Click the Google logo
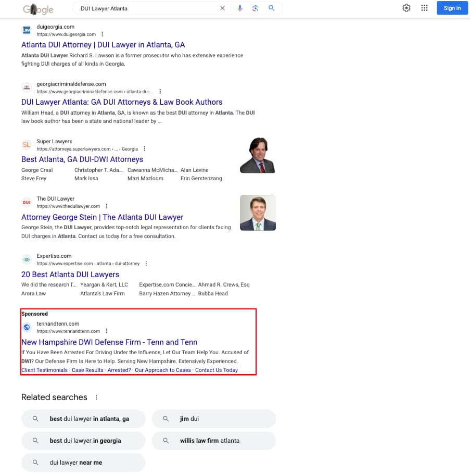The width and height of the screenshot is (470, 473). point(39,9)
